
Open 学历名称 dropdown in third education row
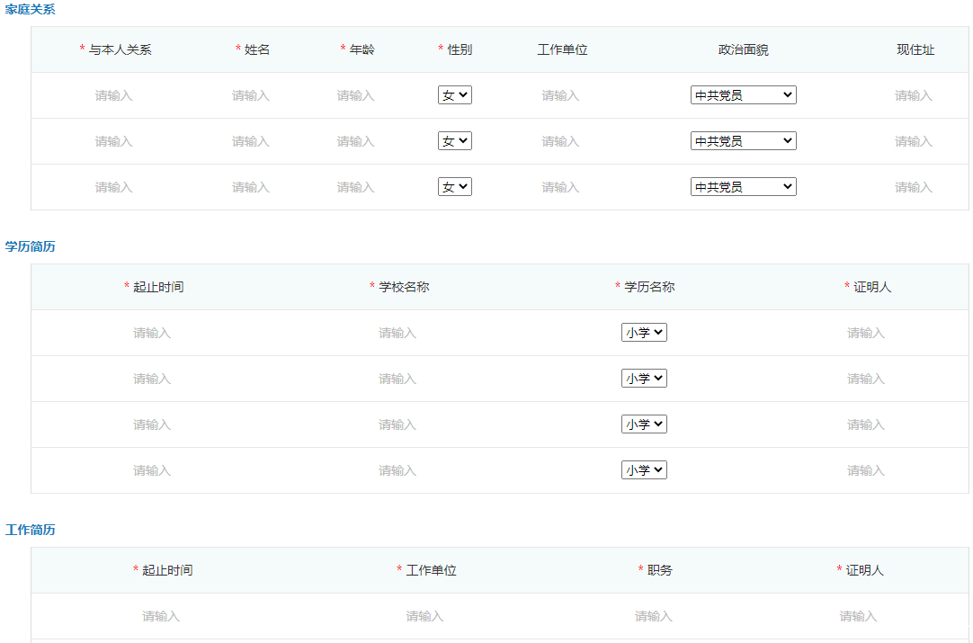click(x=644, y=424)
